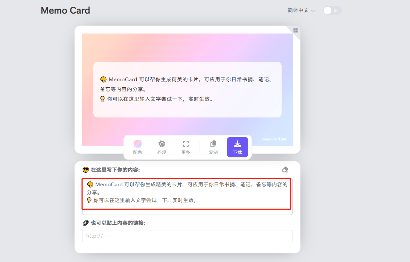Click the QR code icon on card corner
The width and height of the screenshot is (410, 262).
pos(295,30)
